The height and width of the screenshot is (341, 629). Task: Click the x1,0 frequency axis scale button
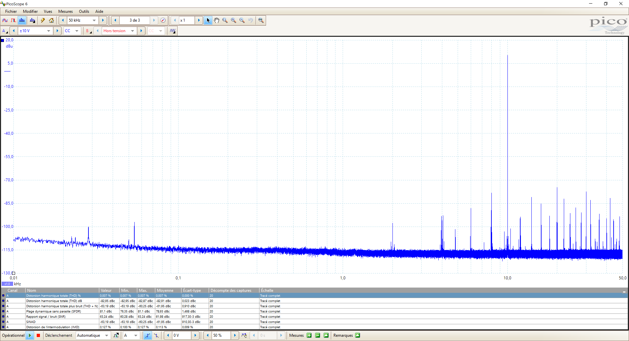(x=7, y=284)
